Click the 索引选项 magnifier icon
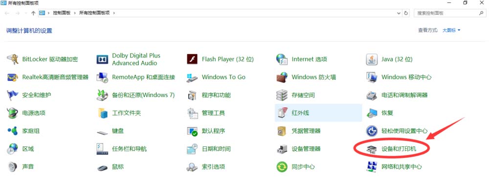The height and width of the screenshot is (177, 489). click(192, 167)
